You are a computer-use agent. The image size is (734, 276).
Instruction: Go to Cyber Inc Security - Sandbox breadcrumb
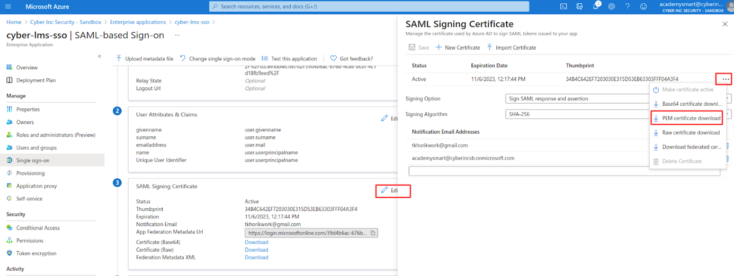point(65,22)
